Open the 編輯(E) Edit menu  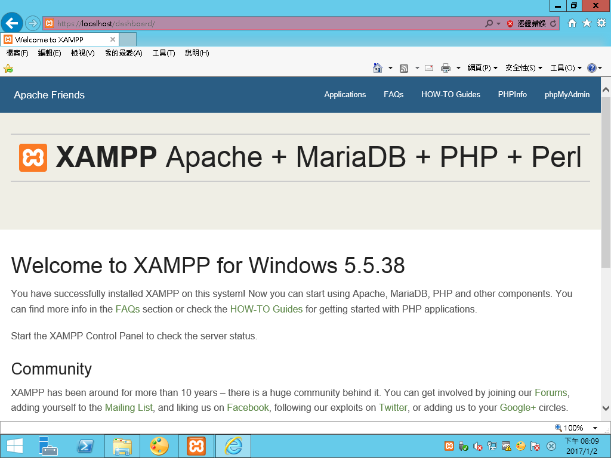50,53
